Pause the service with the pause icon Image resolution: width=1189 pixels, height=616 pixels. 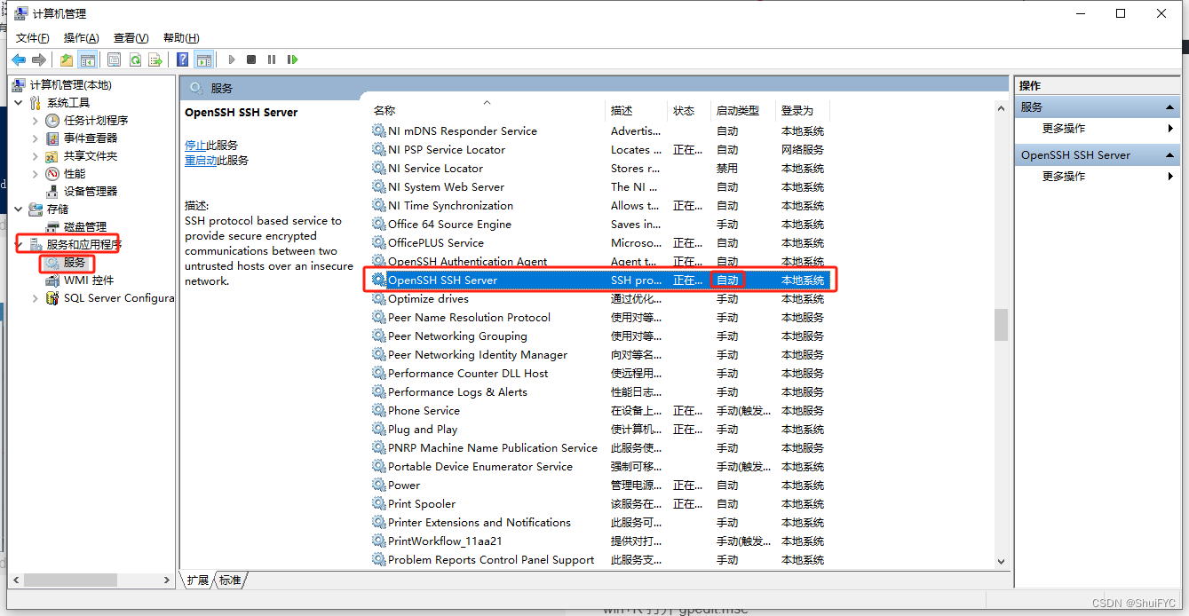272,59
